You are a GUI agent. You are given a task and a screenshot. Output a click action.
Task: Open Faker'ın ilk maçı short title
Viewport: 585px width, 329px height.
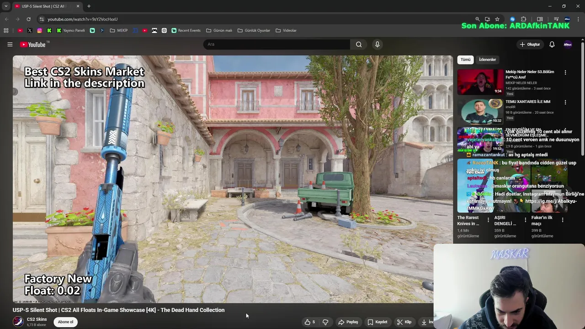pos(542,221)
